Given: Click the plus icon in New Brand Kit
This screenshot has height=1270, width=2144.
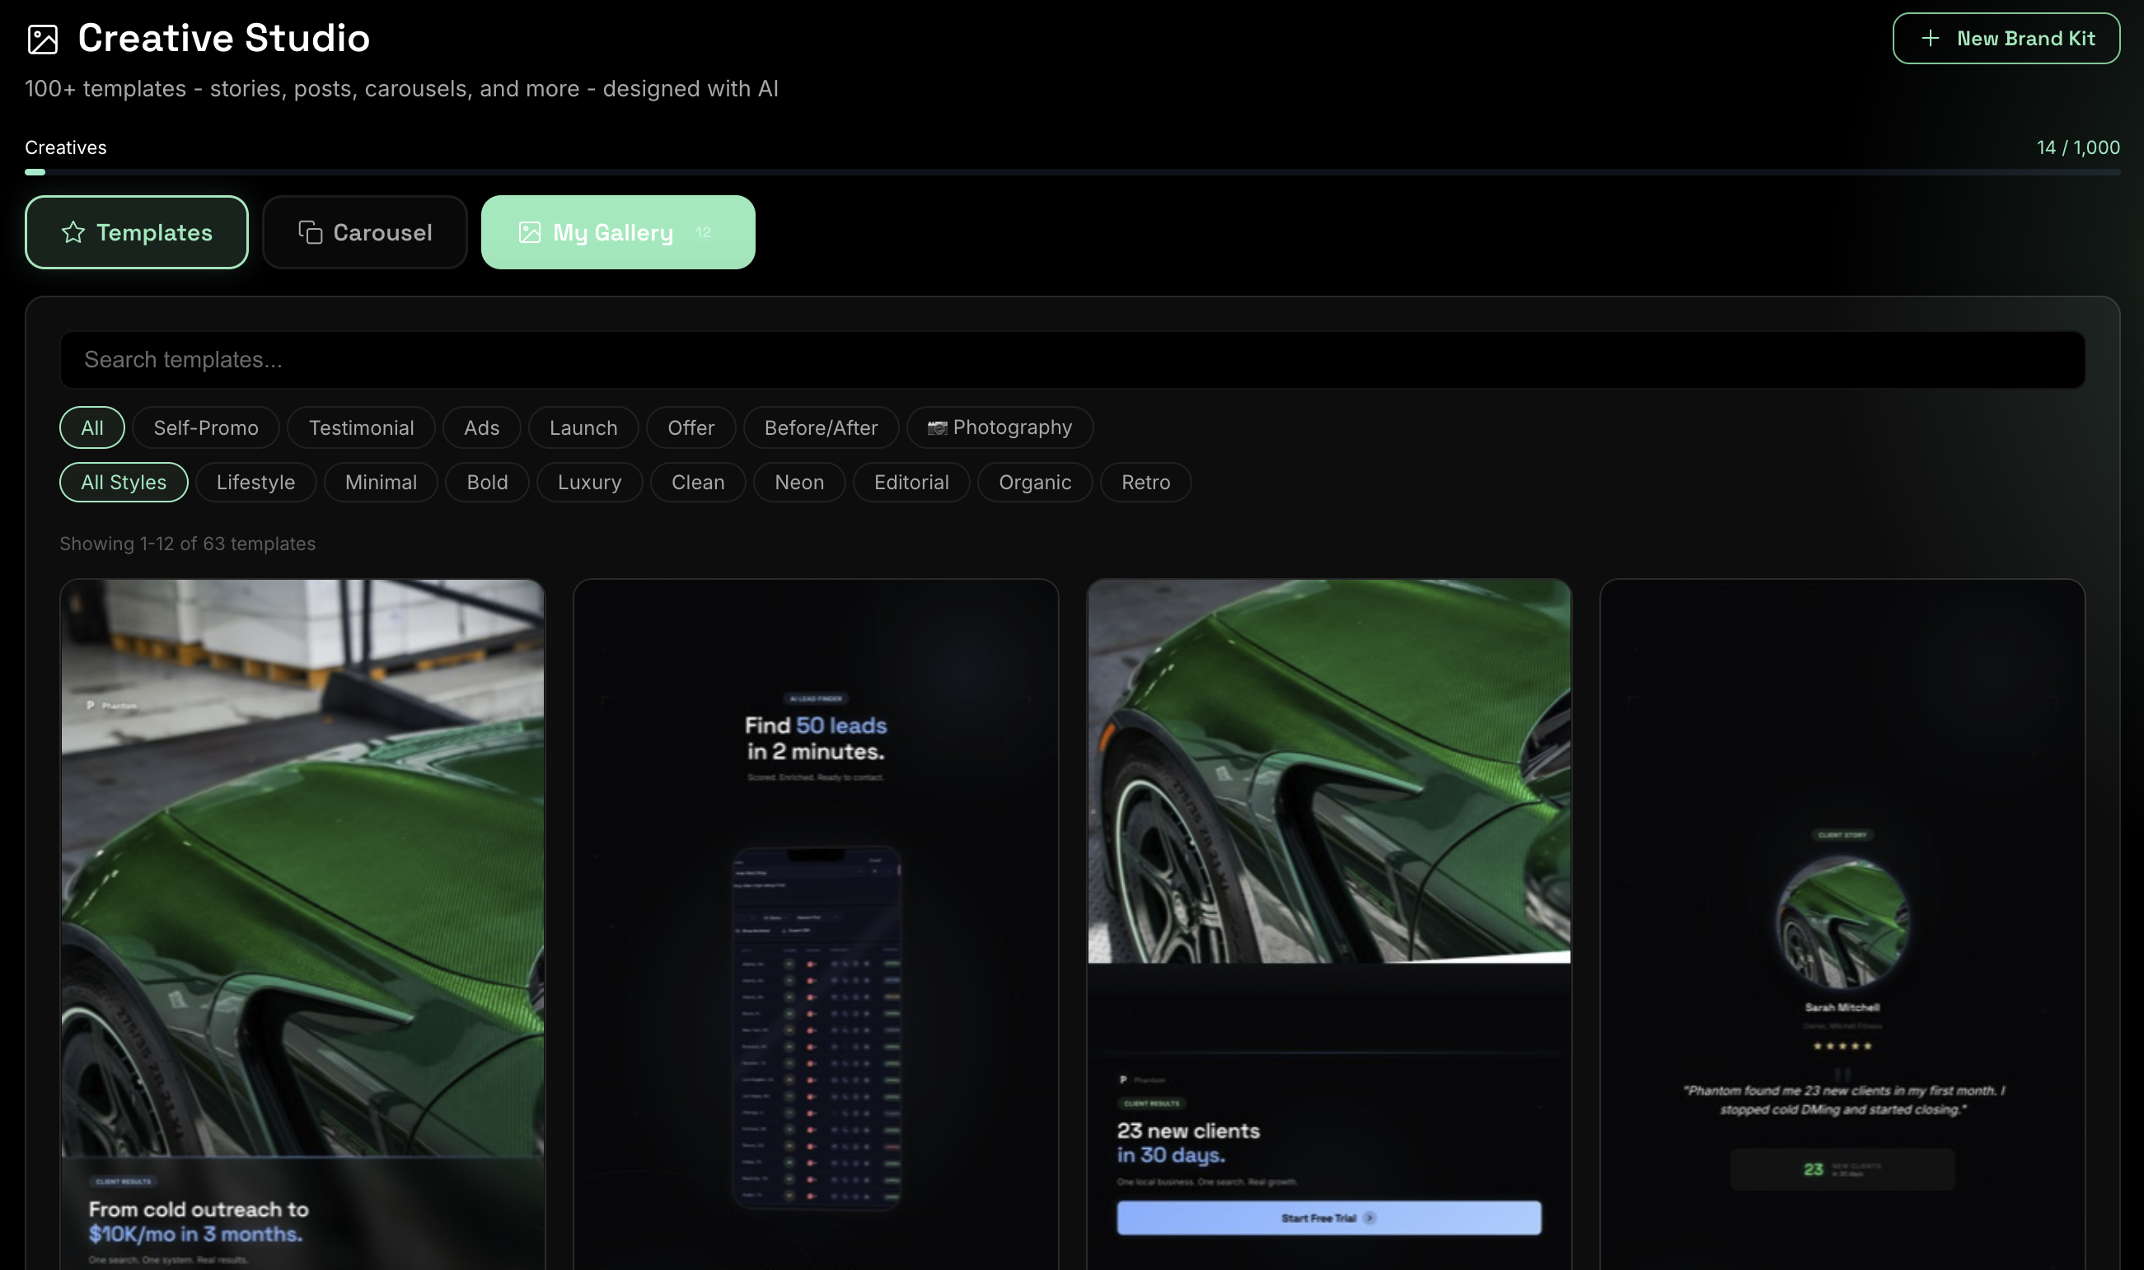Looking at the screenshot, I should point(1931,38).
